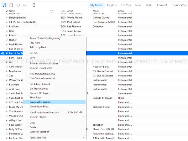Select the Rain track by Jason Becker
Image resolution: width=188 pixels, height=141 pixels.
click(x=12, y=31)
